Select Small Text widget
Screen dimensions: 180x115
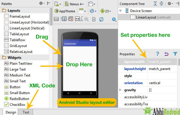15,81
